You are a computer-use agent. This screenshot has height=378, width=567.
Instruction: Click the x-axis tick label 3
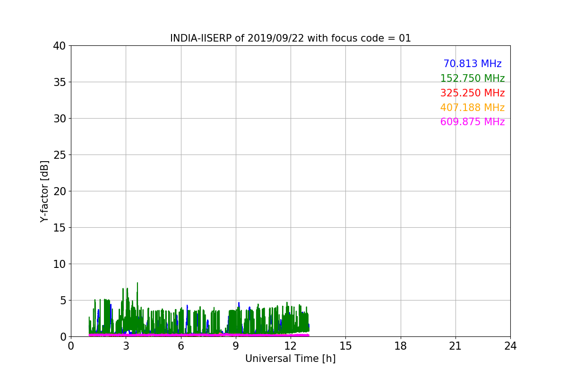[x=126, y=346]
